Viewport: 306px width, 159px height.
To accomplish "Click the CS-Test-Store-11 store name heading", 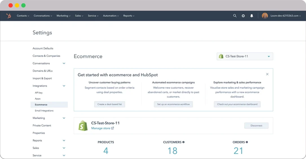I will [105, 123].
